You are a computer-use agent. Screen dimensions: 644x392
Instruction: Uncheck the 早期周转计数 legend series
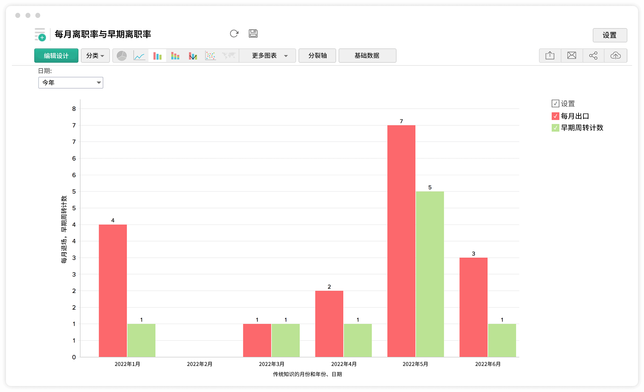555,128
